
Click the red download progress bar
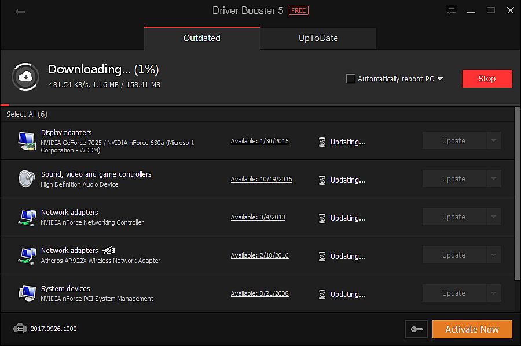pos(5,105)
